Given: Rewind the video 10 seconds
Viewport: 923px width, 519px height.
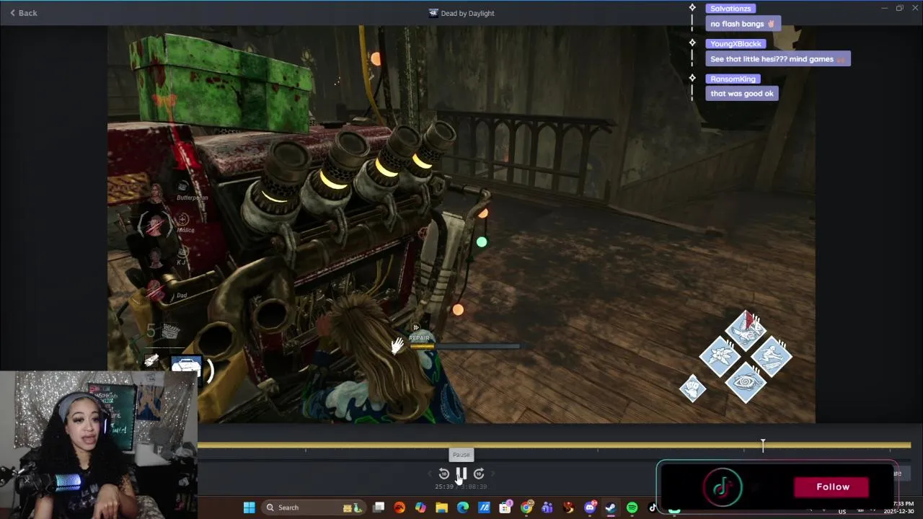Looking at the screenshot, I should coord(444,474).
